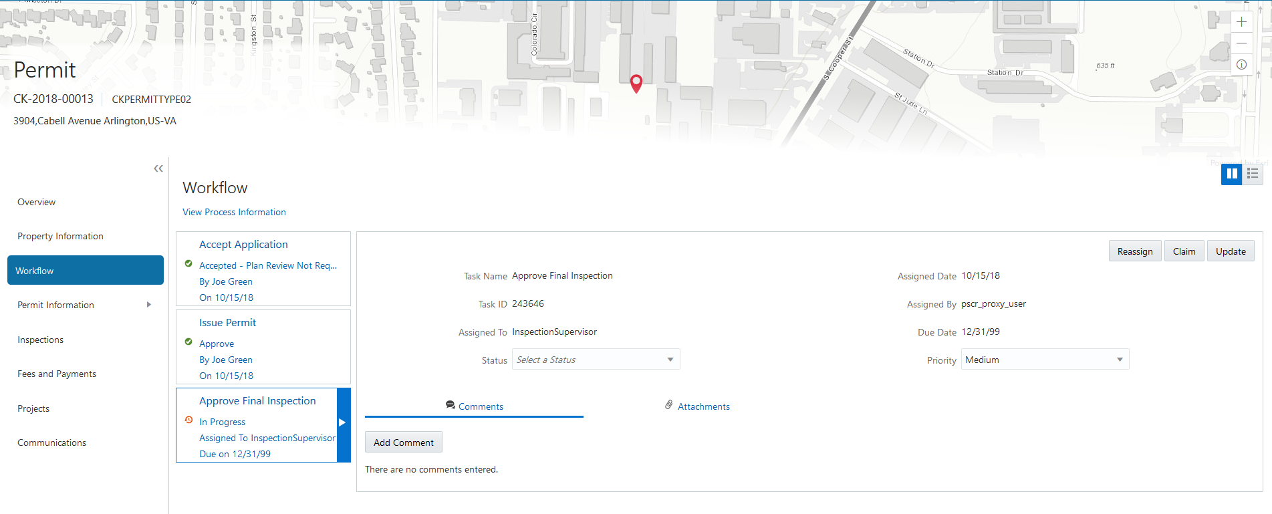Open the Priority dropdown

point(1045,360)
